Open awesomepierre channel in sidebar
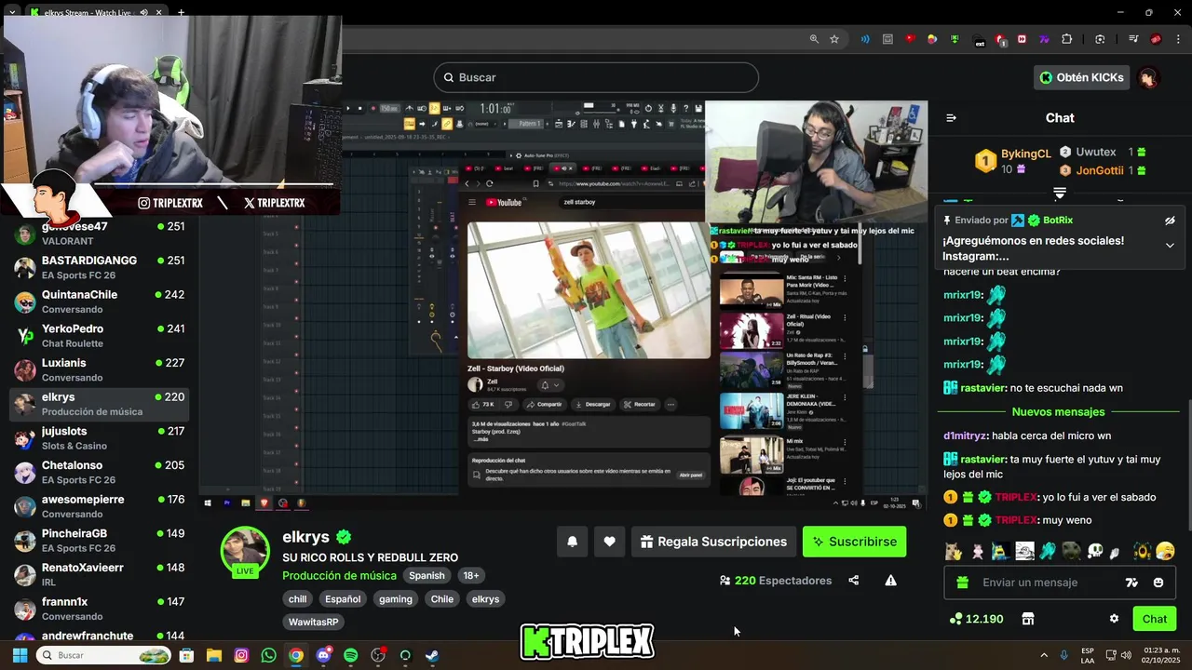Viewport: 1192px width, 670px height. 100,506
